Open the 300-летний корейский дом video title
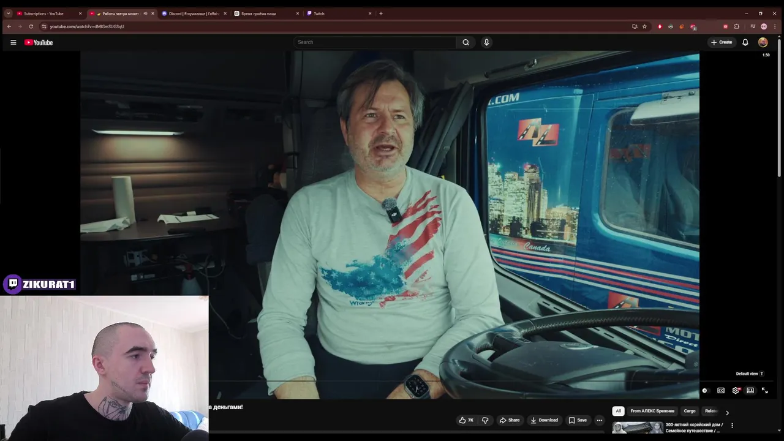The image size is (784, 441). click(x=695, y=428)
